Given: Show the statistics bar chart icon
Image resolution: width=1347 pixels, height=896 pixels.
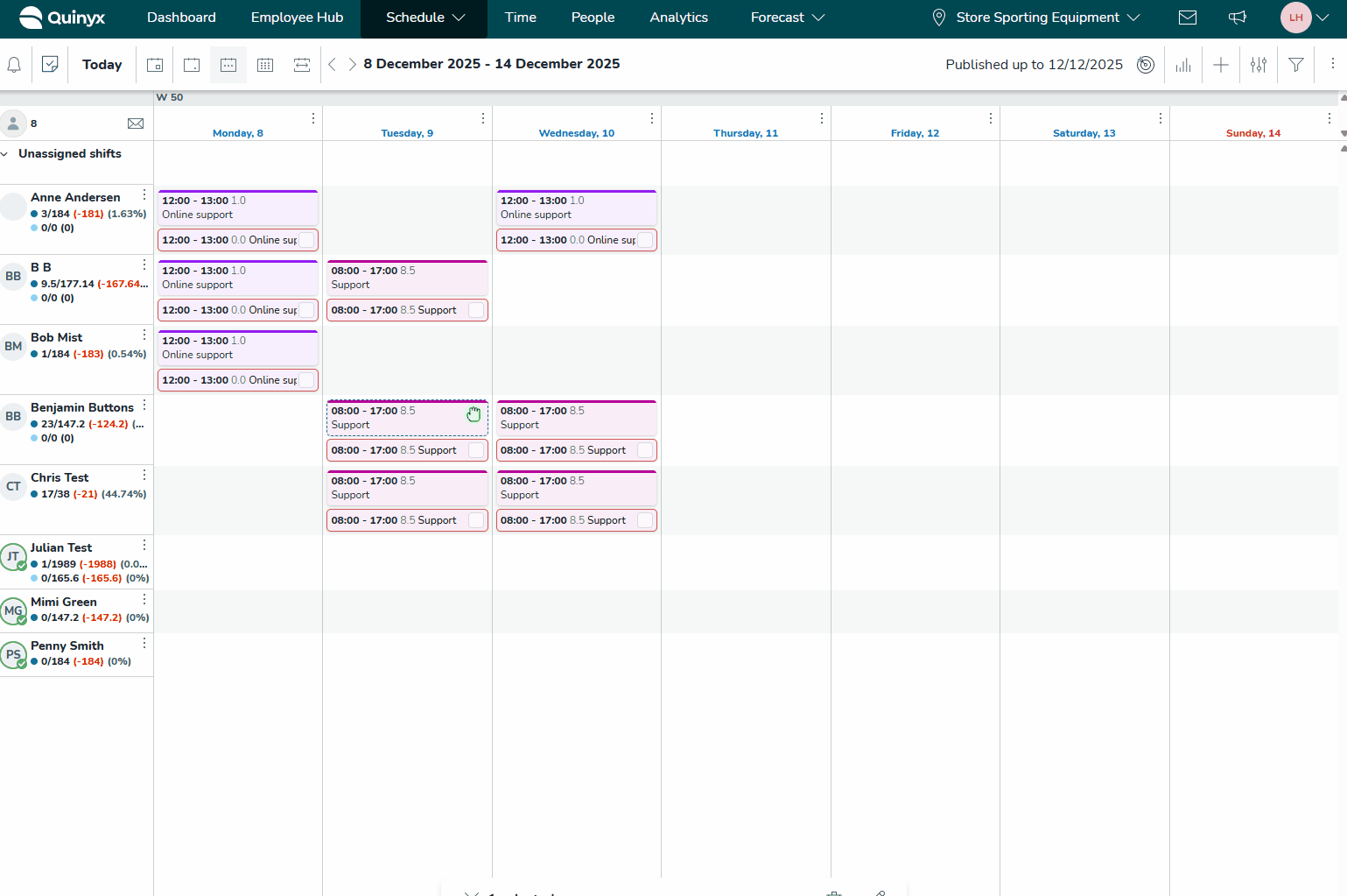Looking at the screenshot, I should point(1183,65).
